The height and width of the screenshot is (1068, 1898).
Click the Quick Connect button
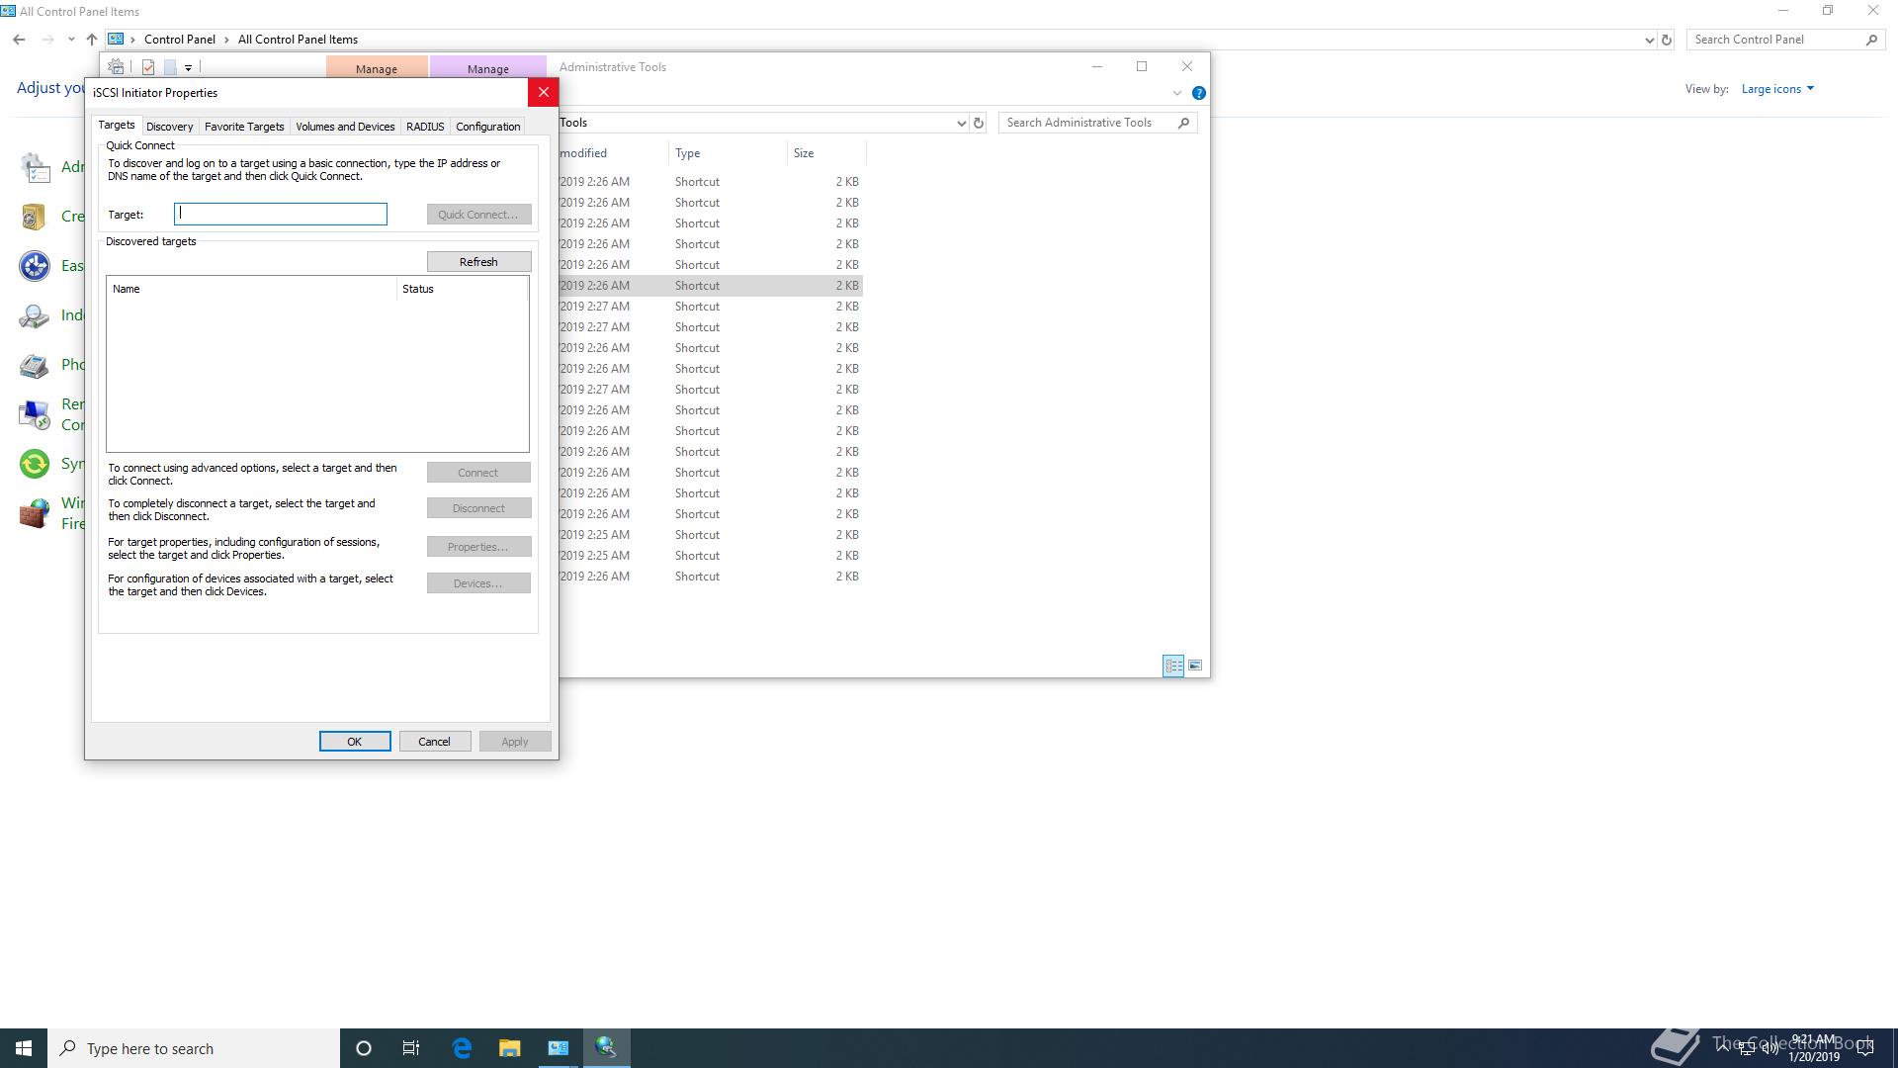(478, 215)
